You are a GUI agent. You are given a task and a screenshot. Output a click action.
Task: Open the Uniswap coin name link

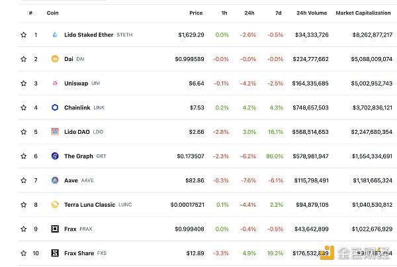pos(76,83)
